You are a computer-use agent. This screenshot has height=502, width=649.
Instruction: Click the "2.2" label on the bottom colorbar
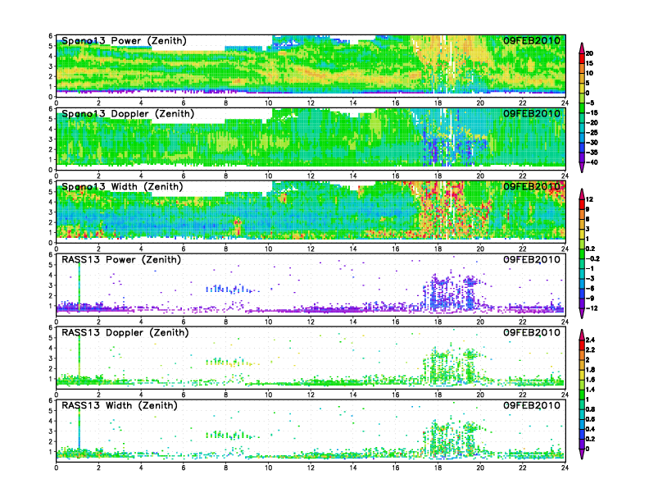coord(591,349)
